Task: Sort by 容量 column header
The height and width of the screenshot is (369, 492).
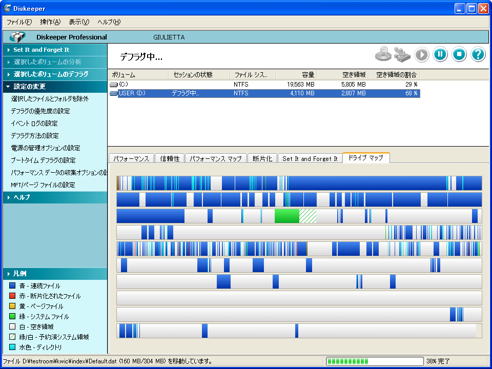Action: (x=297, y=75)
